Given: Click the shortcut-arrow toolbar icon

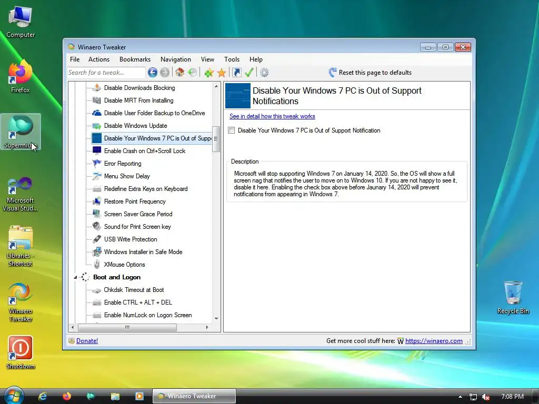Looking at the screenshot, I should pyautogui.click(x=236, y=73).
